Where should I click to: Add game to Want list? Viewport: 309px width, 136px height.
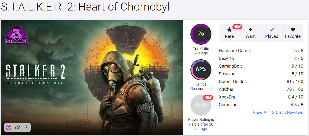250,33
